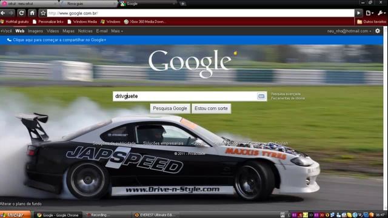The height and width of the screenshot is (218, 388).
Task: Click the Go arrow next to address bar
Action: pos(358,13)
